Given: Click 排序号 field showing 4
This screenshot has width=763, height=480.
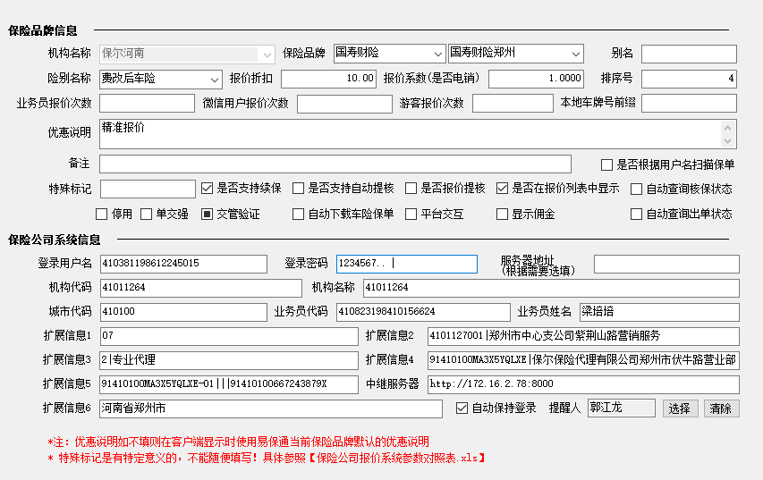Looking at the screenshot, I should tap(689, 79).
